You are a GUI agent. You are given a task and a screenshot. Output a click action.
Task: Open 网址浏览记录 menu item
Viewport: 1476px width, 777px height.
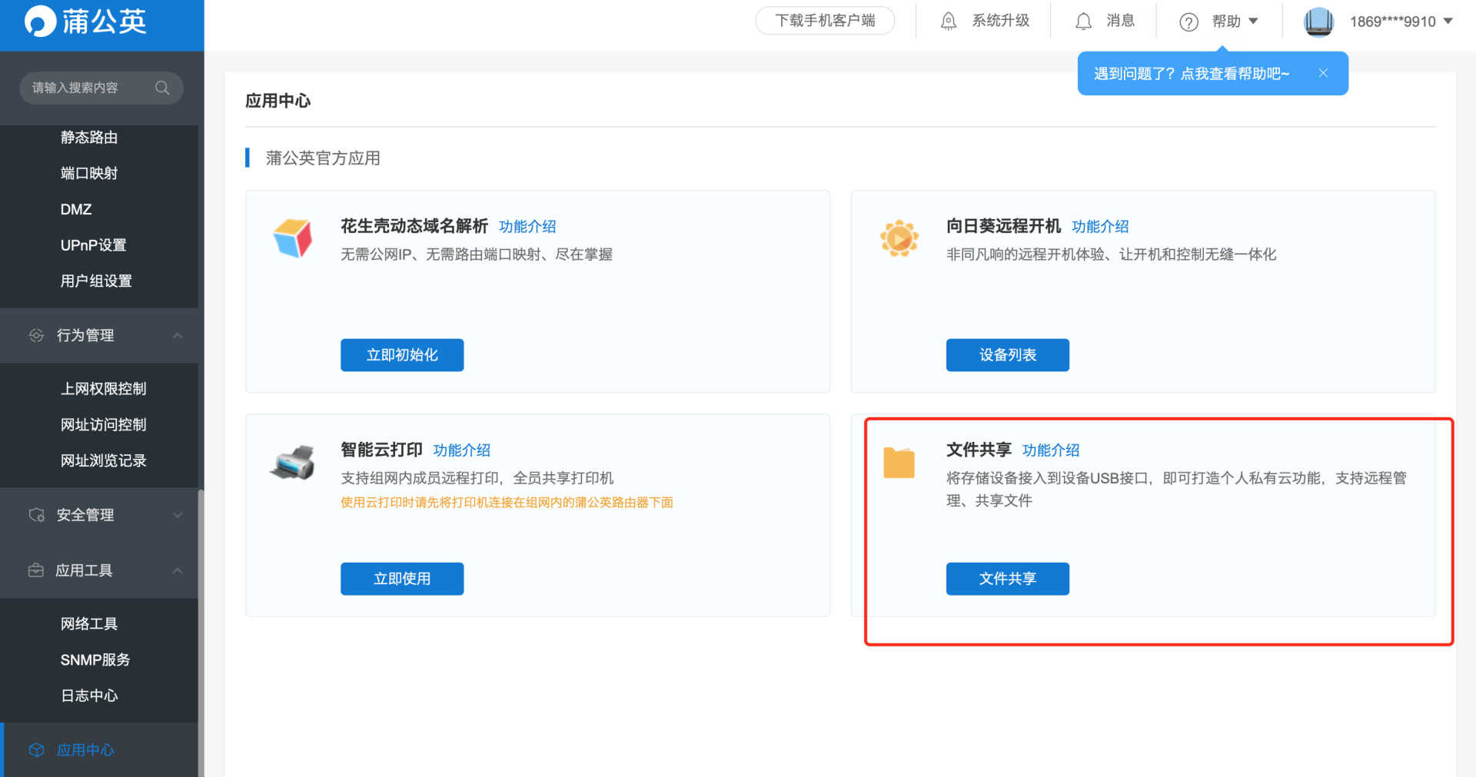[x=103, y=461]
